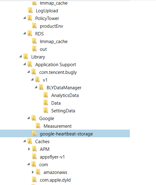This screenshot has height=185, width=156.
Task: Select the "Google" label
Action: pyautogui.click(x=46, y=119)
